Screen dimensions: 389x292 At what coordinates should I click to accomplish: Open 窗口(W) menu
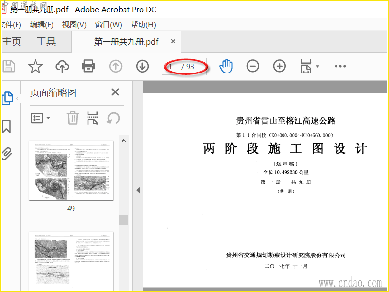click(x=108, y=25)
